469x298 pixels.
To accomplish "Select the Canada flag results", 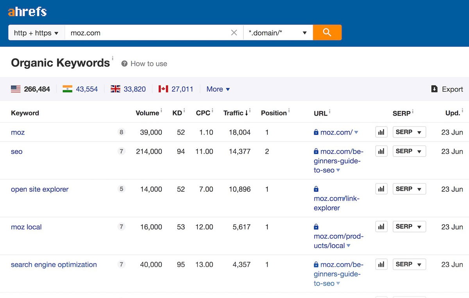I will [x=163, y=89].
